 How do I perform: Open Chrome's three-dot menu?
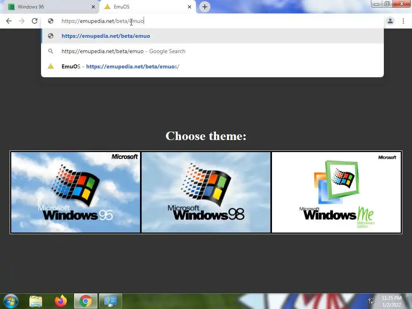click(x=403, y=21)
